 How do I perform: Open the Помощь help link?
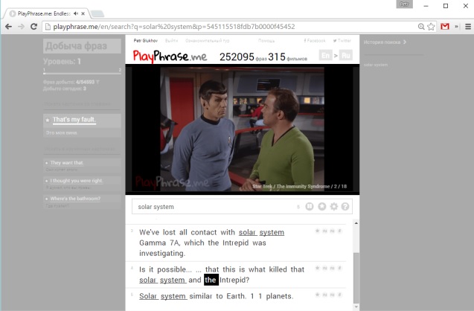coord(266,40)
